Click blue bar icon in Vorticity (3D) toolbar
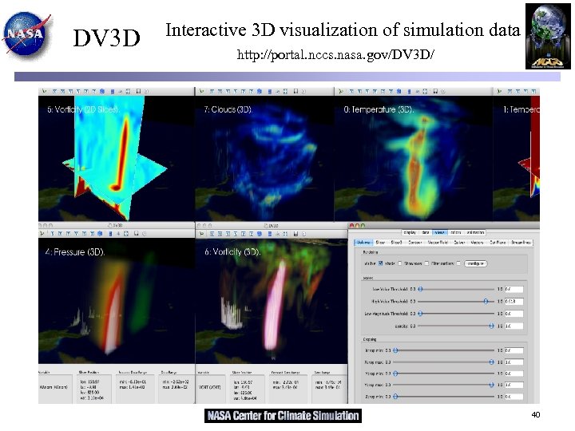 point(270,233)
